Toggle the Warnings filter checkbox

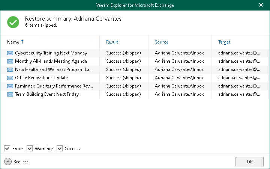point(30,149)
